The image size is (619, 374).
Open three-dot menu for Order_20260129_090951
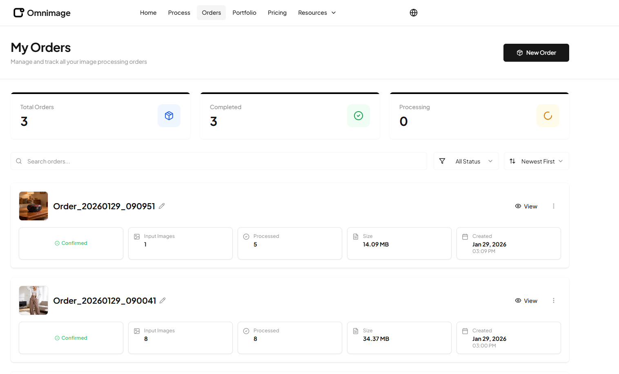tap(554, 206)
